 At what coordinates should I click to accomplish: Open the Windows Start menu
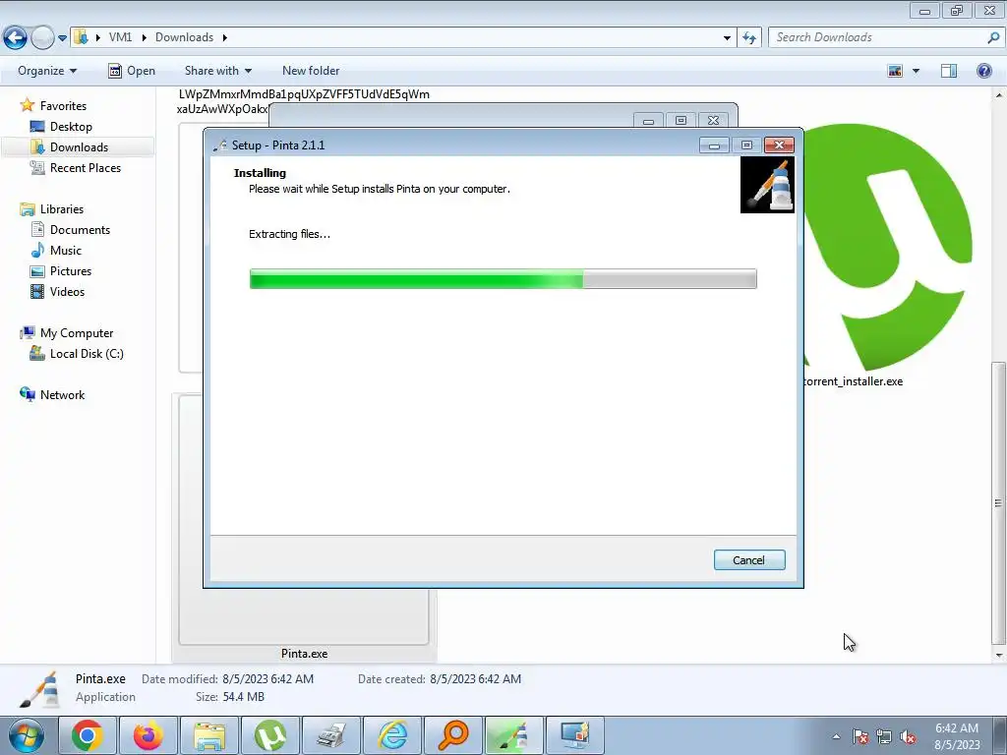27,735
